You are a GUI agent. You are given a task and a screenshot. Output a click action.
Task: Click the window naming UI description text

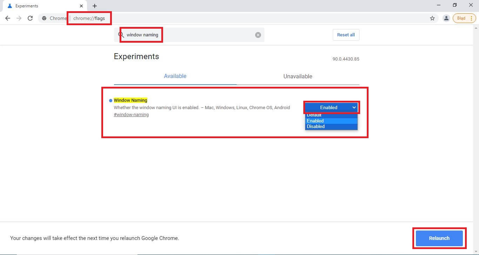click(202, 107)
